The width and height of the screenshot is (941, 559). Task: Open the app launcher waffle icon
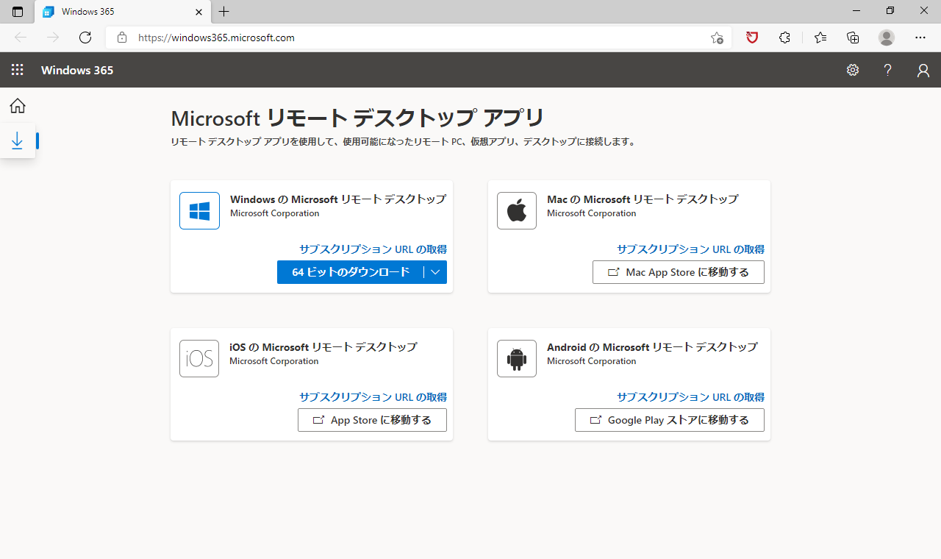click(x=18, y=70)
